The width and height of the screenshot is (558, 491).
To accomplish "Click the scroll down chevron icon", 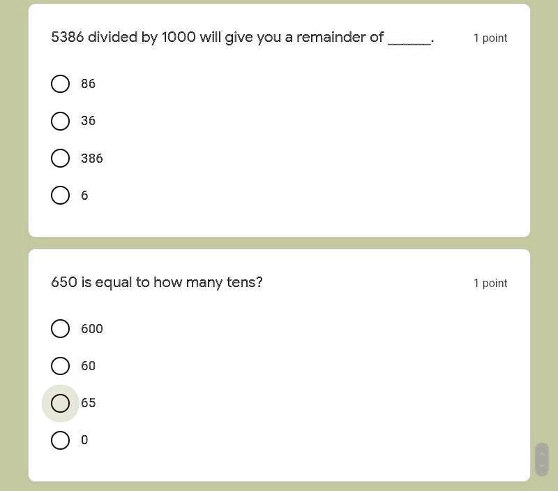I will coord(542,466).
